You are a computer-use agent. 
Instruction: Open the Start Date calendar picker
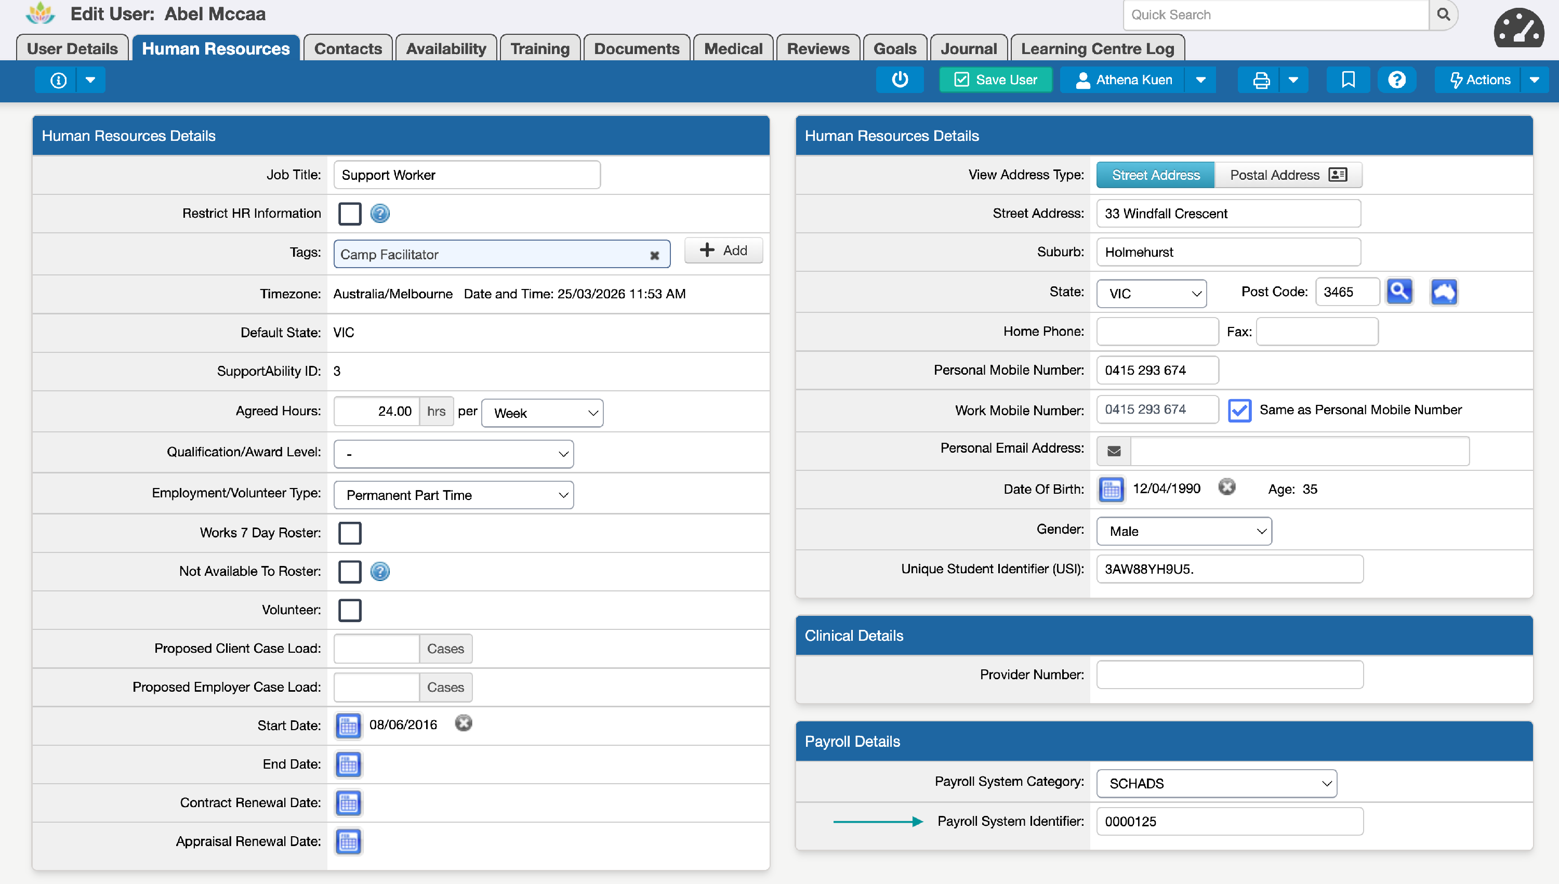349,725
